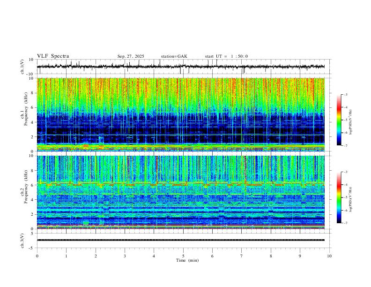Click inside the ch.2 spectrogram panel
The width and height of the screenshot is (371, 287).
click(x=180, y=192)
